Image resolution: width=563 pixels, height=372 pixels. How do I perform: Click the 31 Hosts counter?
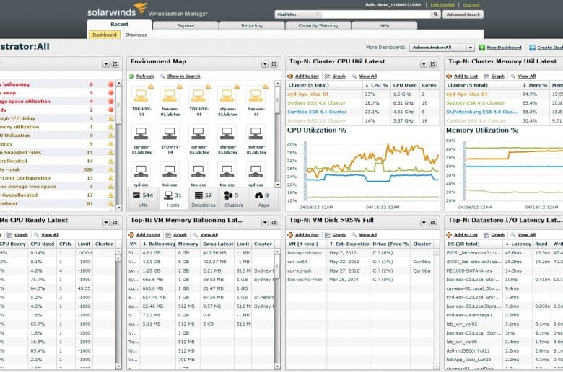point(173,199)
